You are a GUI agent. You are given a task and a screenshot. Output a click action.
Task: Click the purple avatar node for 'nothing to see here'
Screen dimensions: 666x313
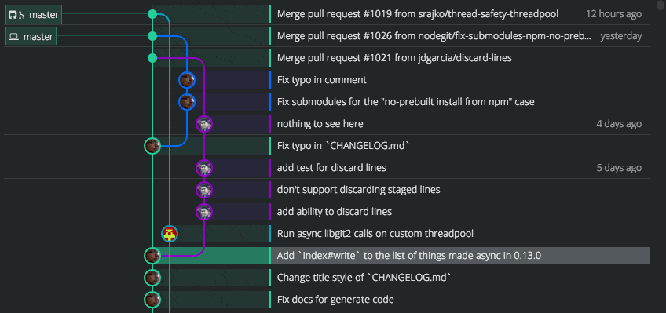[204, 124]
